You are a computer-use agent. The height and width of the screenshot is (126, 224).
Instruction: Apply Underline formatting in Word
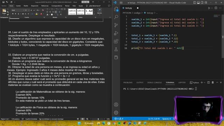[18, 14]
